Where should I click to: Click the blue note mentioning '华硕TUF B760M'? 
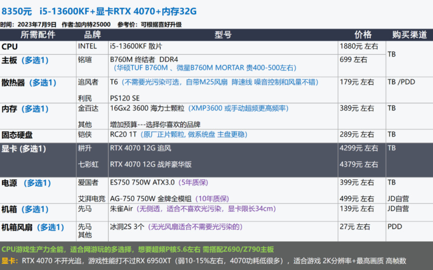[205, 68]
